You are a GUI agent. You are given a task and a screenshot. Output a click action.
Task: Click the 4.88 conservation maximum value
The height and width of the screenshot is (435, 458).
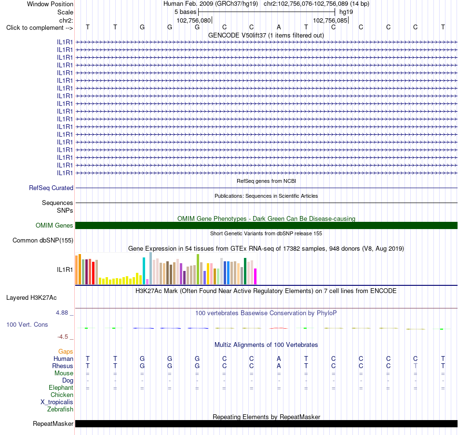click(62, 313)
